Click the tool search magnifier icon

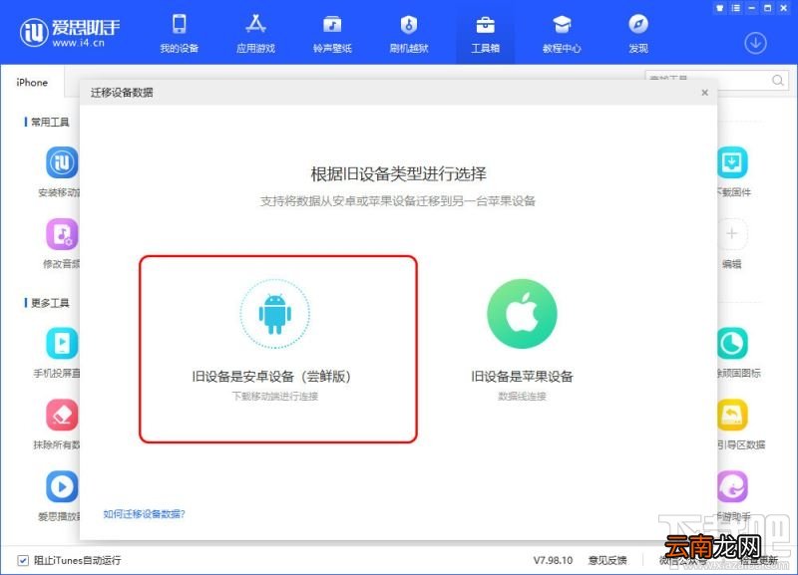click(x=777, y=81)
